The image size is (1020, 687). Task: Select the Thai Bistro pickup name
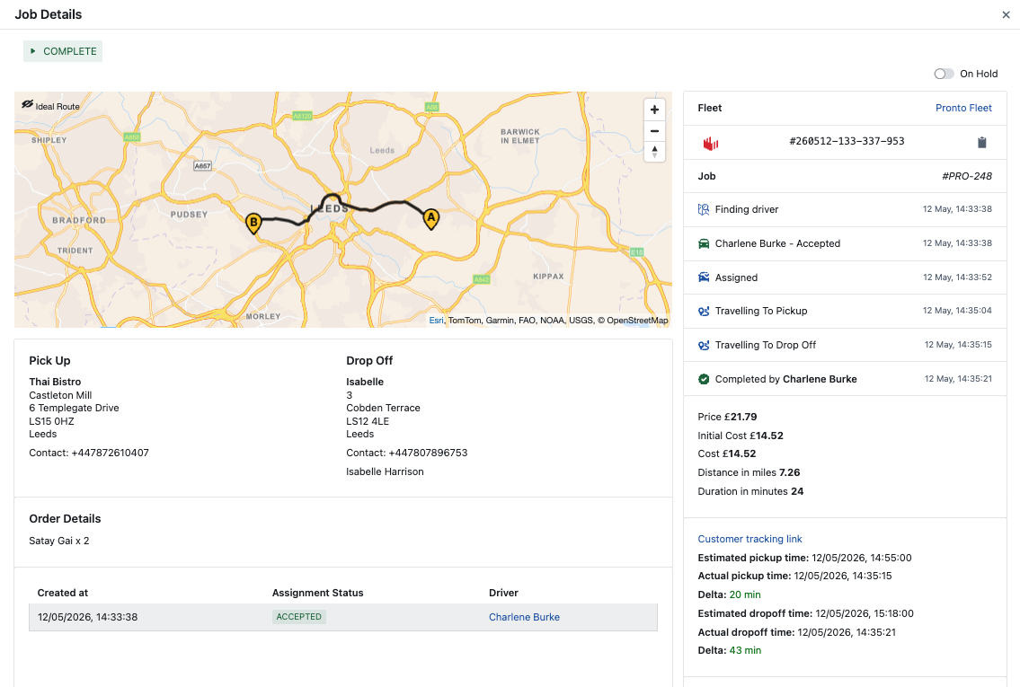[55, 382]
